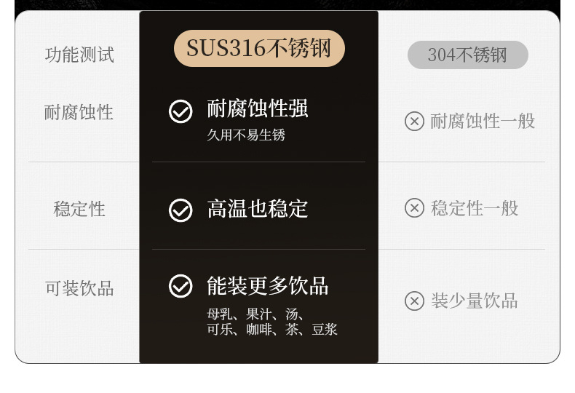
Task: Click the 耐腐蚀性强 heading text
Action: click(x=258, y=109)
